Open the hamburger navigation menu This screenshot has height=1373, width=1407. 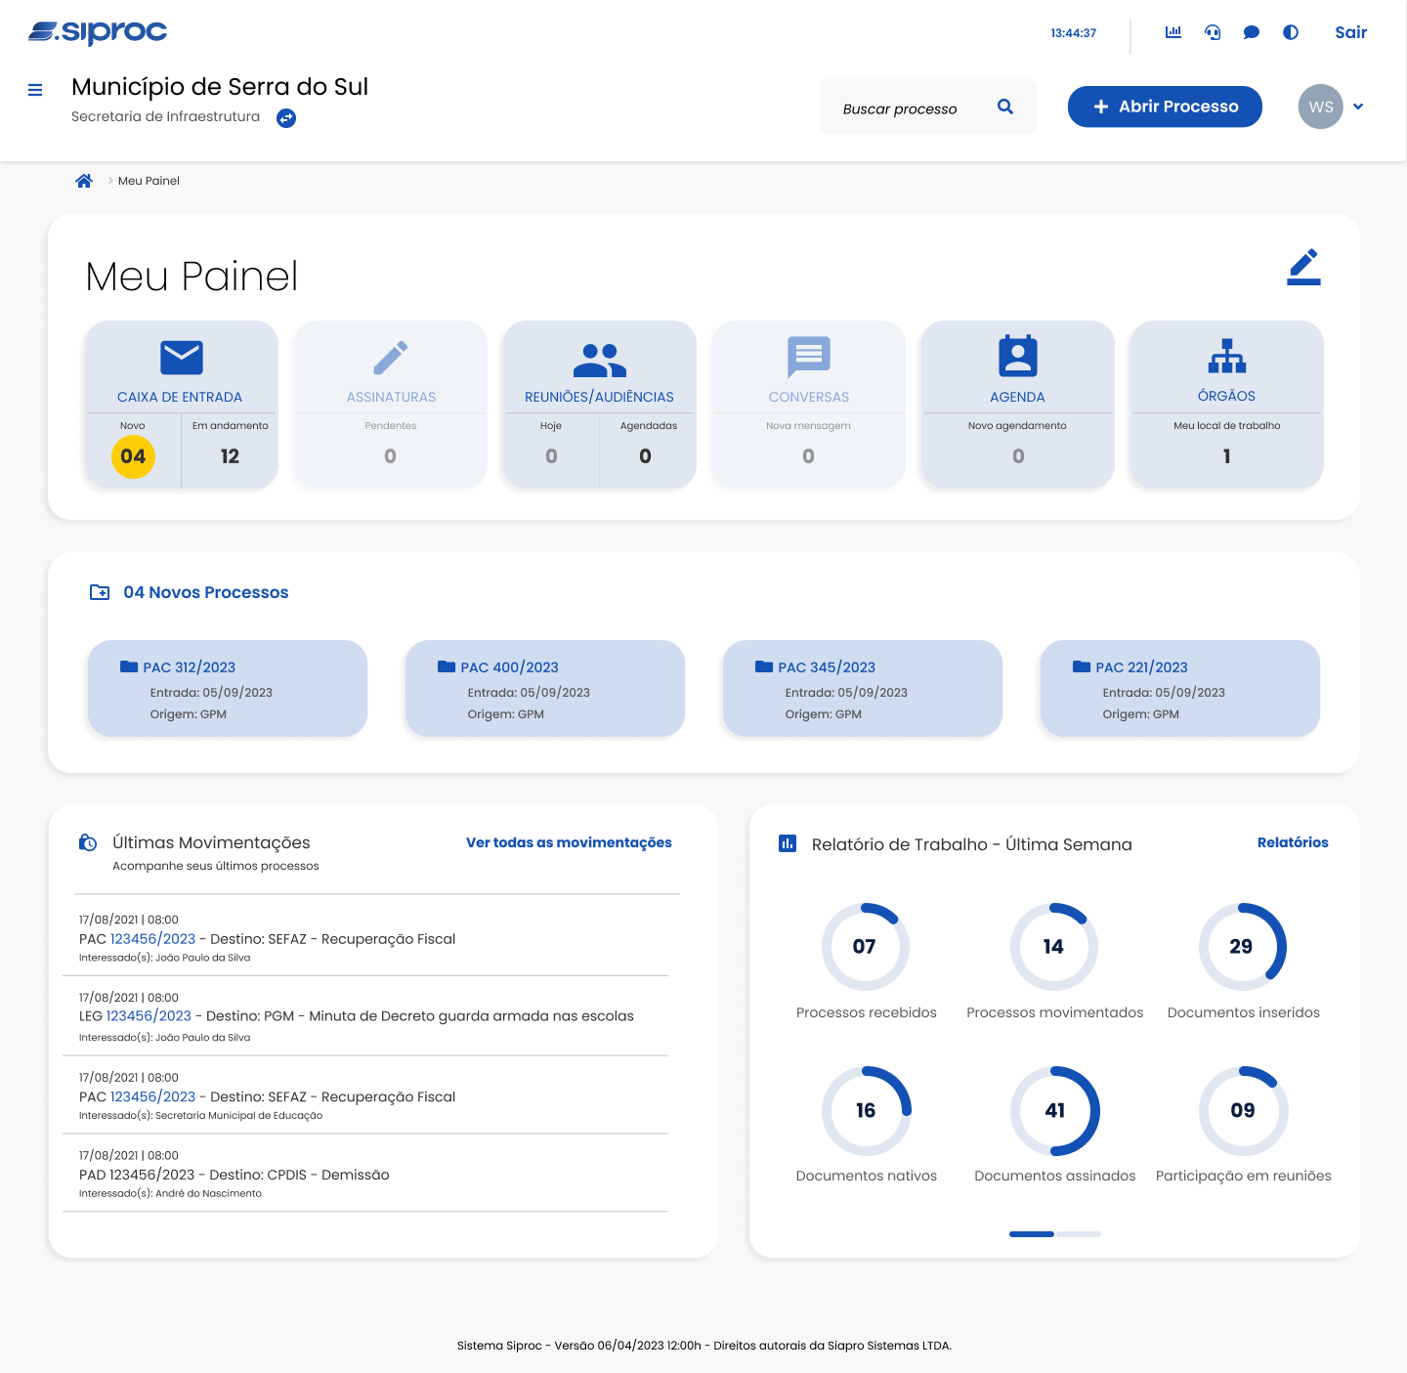pos(35,89)
